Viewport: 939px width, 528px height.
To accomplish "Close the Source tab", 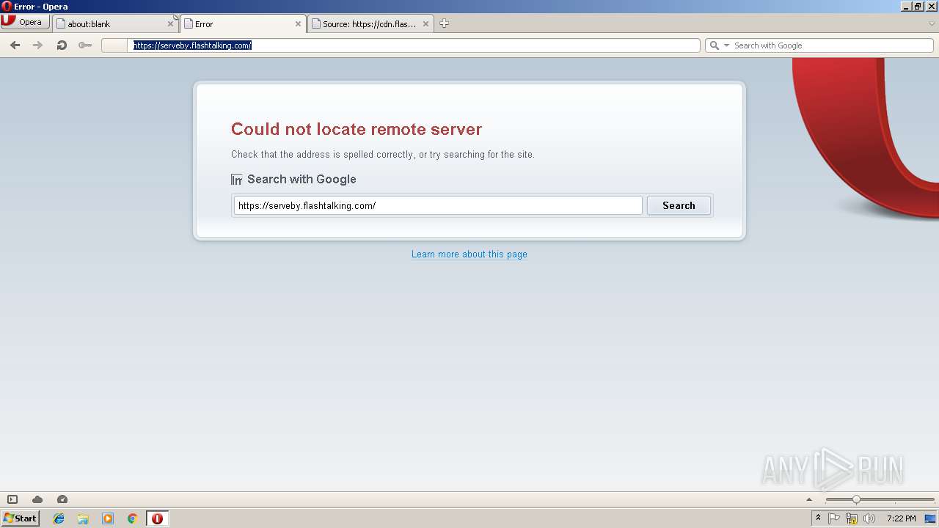I will 425,23.
